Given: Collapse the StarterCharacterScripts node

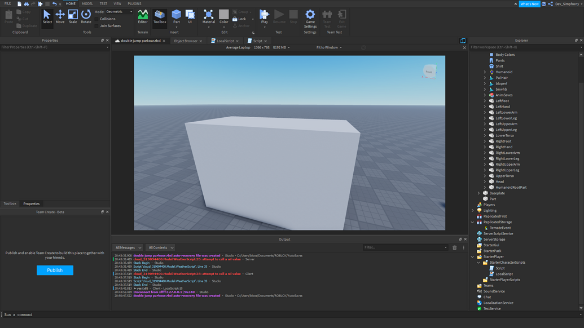Looking at the screenshot, I should [x=479, y=263].
